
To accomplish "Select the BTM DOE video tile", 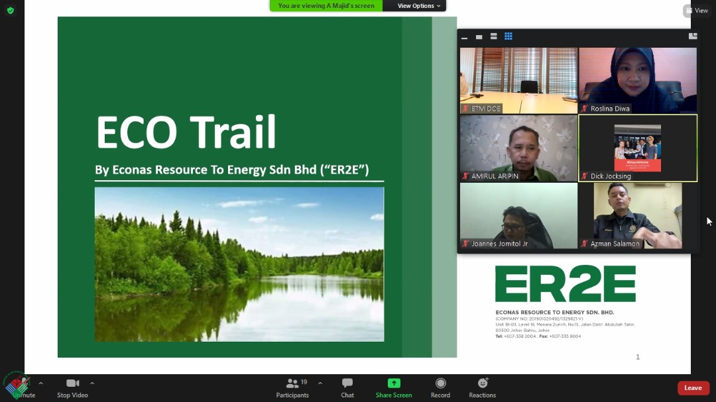I will (518, 80).
